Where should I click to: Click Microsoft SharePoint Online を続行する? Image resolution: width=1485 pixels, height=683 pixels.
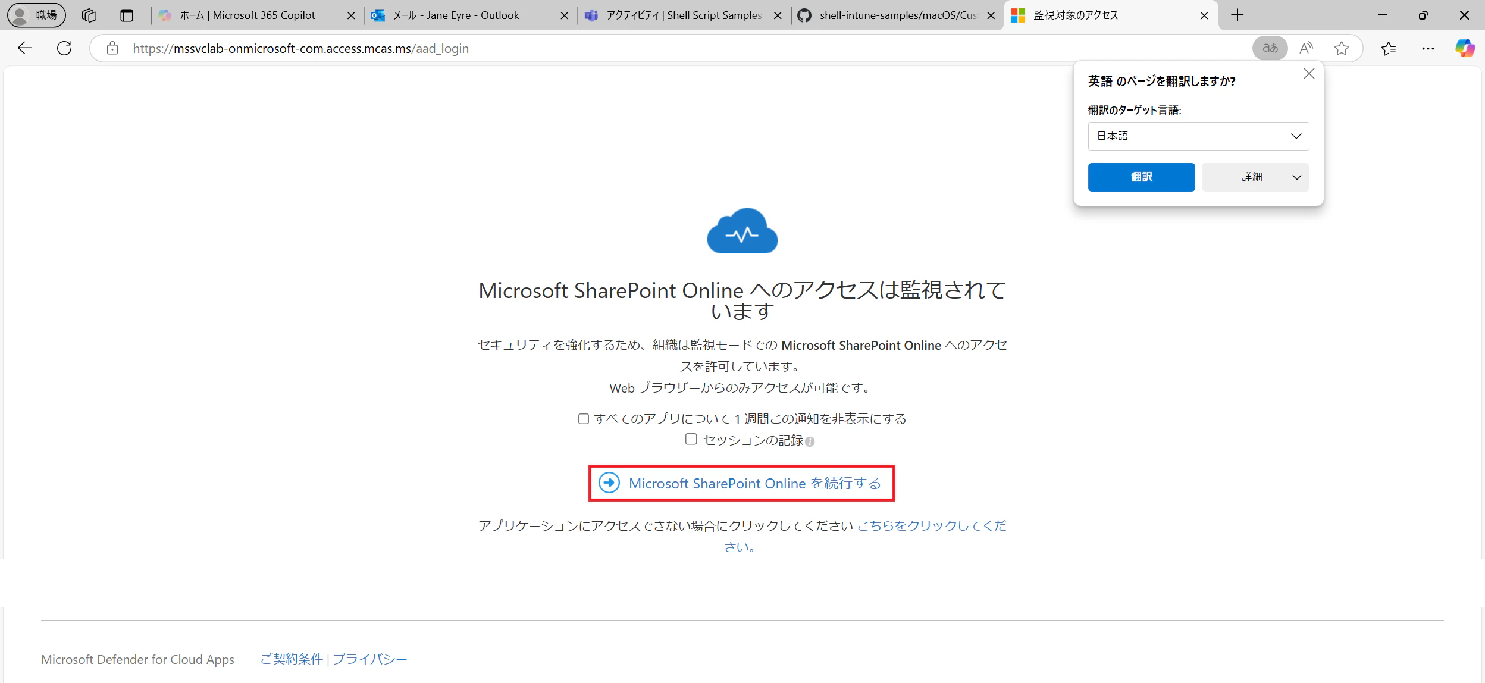click(741, 483)
